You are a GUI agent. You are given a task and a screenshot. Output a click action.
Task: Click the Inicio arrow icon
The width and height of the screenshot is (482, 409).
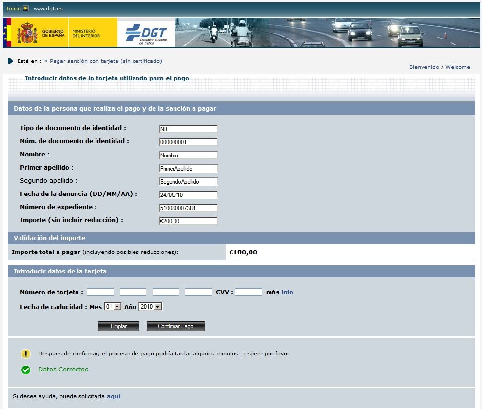tap(26, 9)
